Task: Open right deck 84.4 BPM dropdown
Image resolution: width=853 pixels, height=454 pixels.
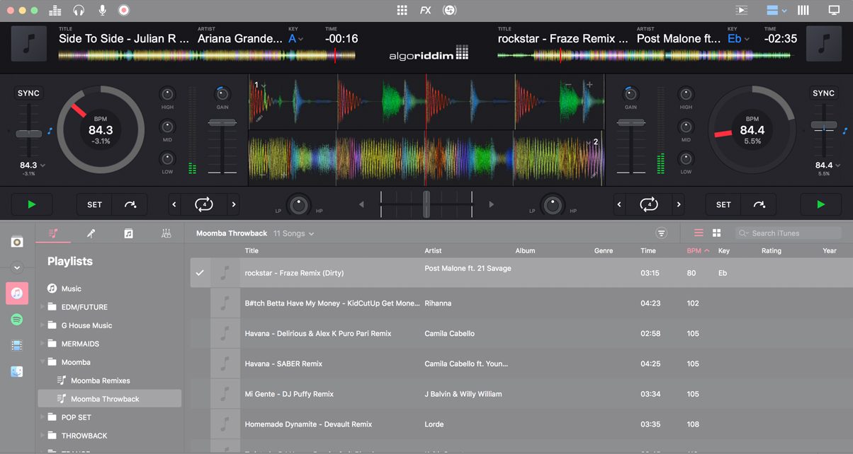Action: pos(827,165)
